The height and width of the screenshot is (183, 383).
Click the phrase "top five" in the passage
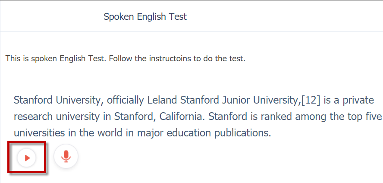click(364, 117)
